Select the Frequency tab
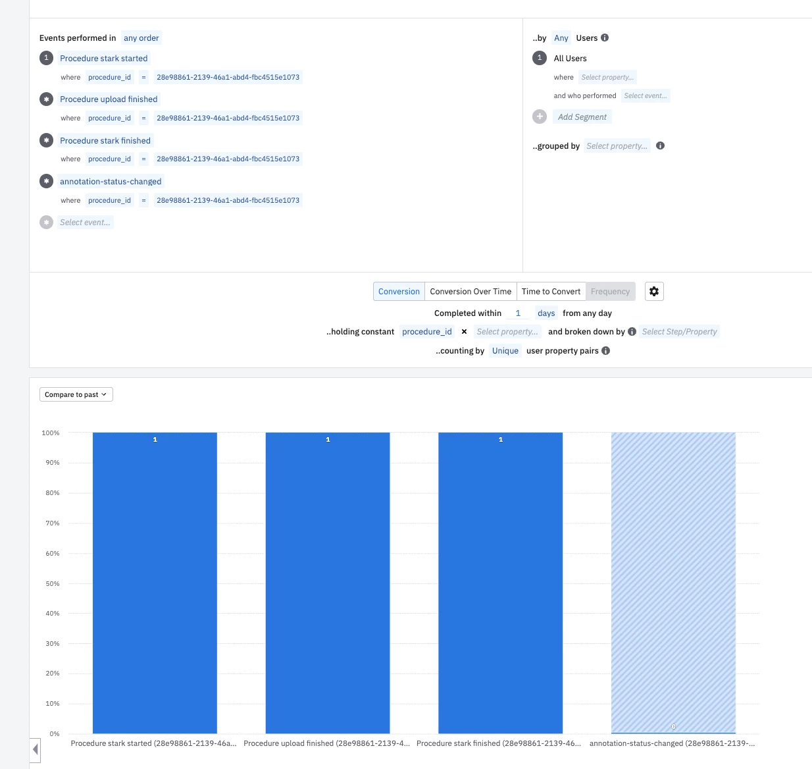Viewport: 812px width, 769px height. [x=610, y=292]
